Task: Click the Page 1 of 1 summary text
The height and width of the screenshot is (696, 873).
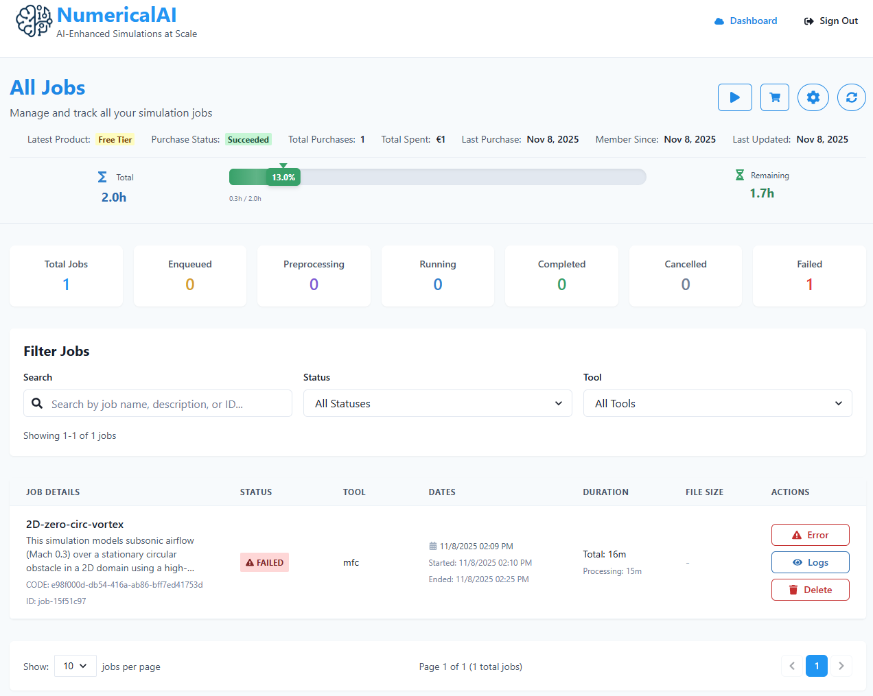Action: [x=471, y=667]
